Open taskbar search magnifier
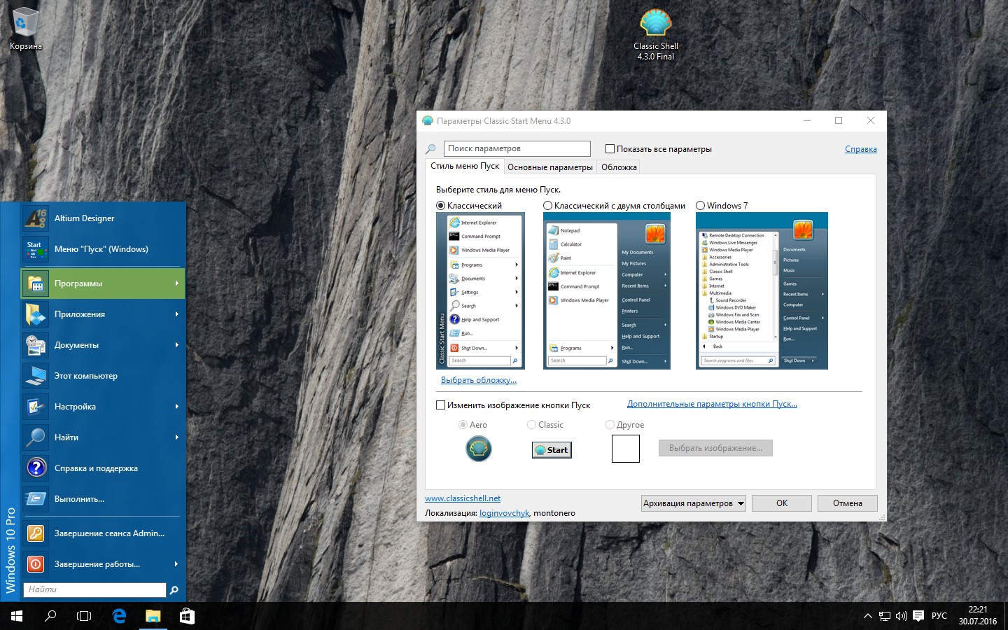The height and width of the screenshot is (630, 1008). (x=50, y=616)
